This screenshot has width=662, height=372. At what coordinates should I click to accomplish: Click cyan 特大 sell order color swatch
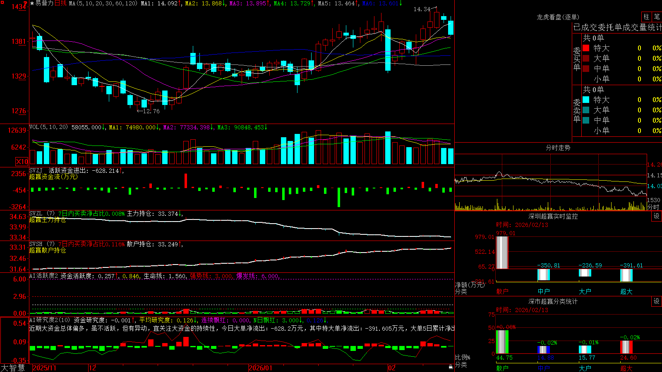[x=586, y=100]
